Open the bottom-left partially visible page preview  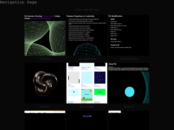[x=45, y=120]
